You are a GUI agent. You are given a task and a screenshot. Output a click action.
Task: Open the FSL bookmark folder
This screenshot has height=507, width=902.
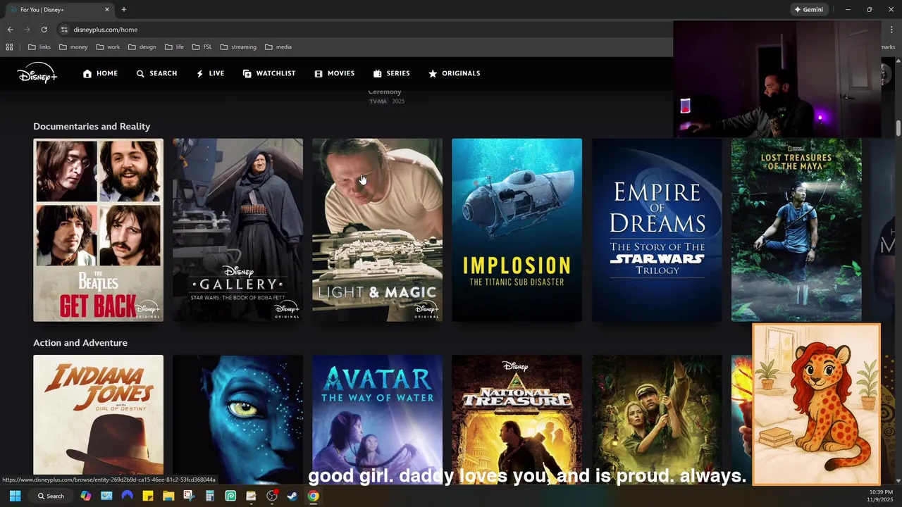tap(202, 47)
